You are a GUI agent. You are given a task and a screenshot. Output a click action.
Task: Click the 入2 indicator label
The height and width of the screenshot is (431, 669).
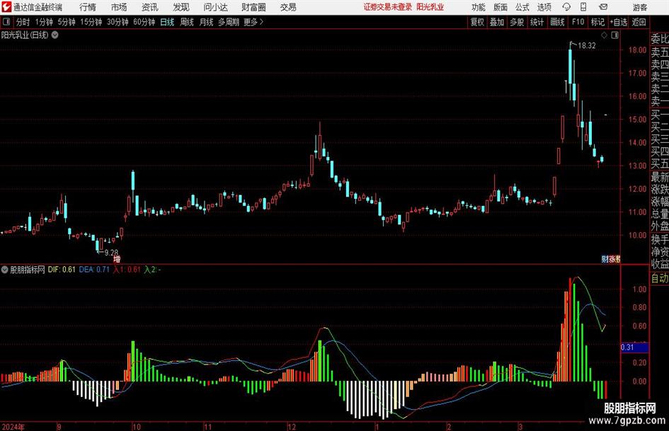[151, 269]
